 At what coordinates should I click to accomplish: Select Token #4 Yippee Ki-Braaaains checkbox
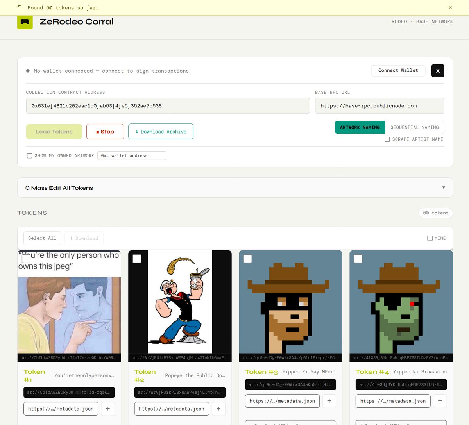pyautogui.click(x=358, y=259)
